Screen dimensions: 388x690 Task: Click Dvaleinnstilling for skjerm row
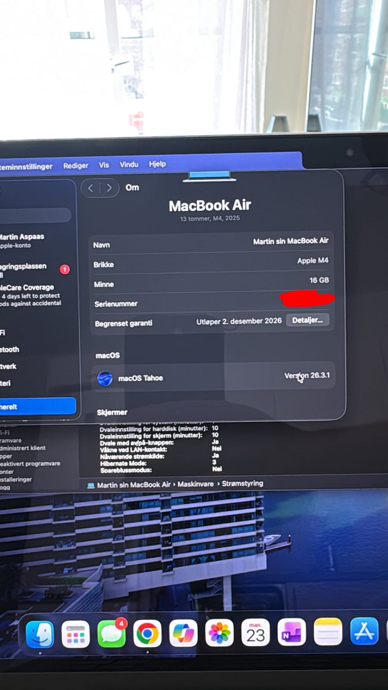(159, 436)
